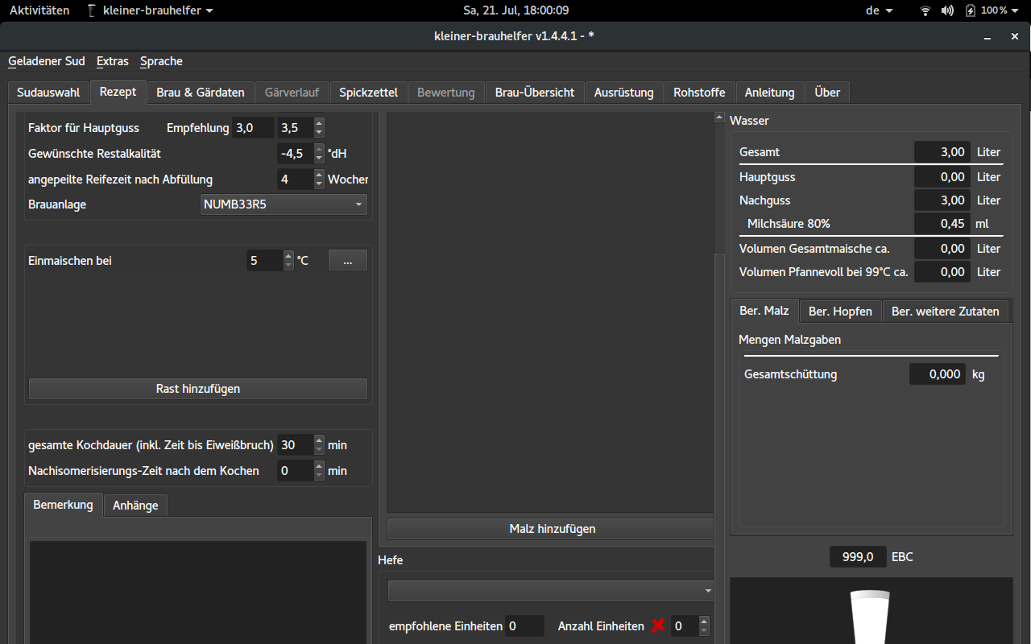The image size is (1031, 644).
Task: Click the red X icon beside Anzahl Einheiten
Action: point(658,625)
